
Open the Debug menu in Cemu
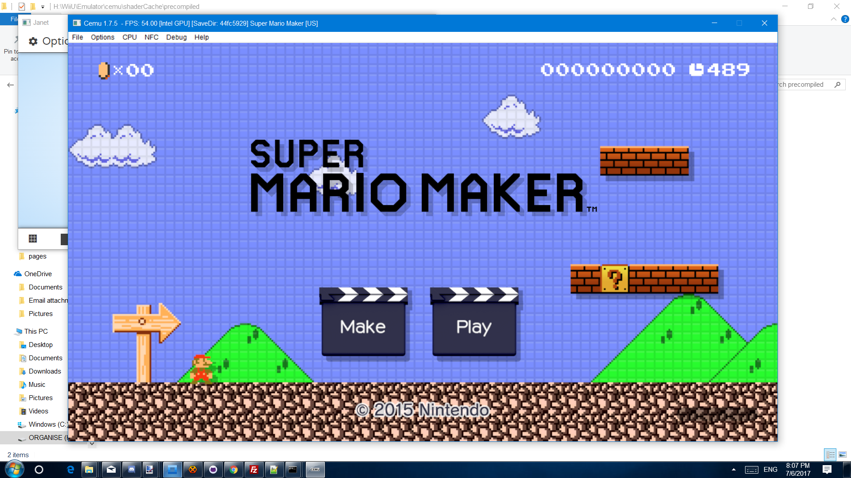point(176,37)
